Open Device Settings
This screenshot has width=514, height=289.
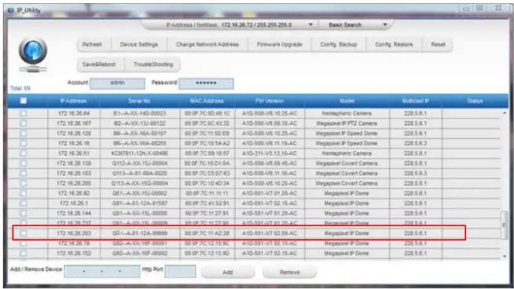coord(139,44)
